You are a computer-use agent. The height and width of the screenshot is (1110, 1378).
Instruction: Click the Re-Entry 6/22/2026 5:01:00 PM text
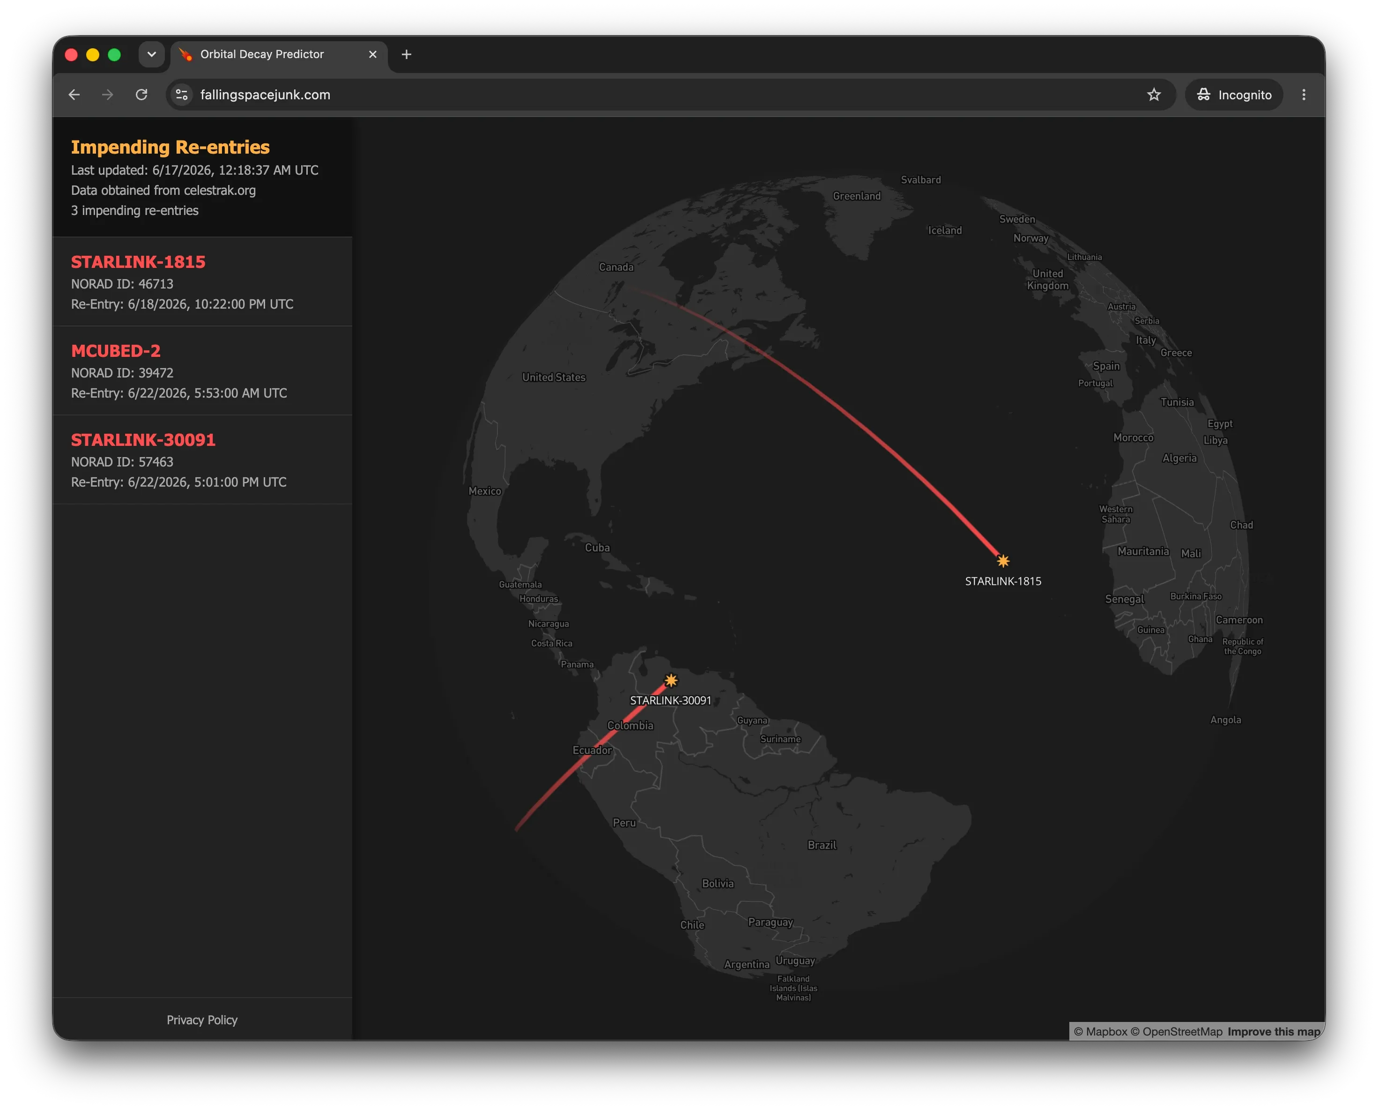click(178, 482)
